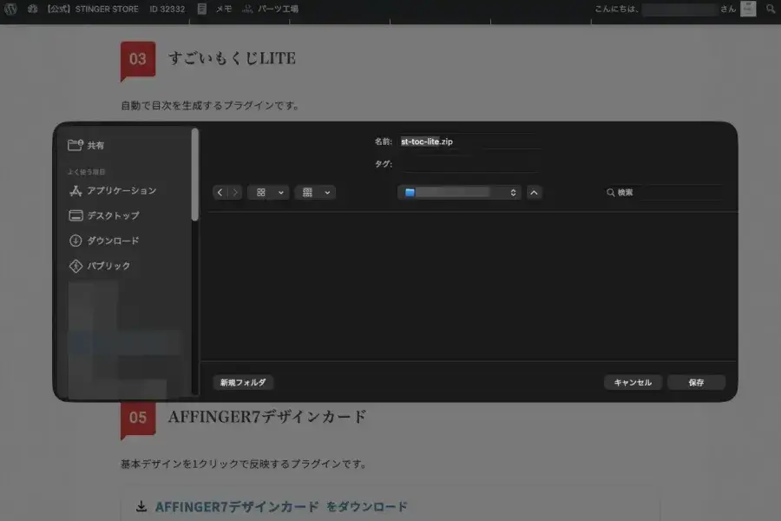This screenshot has width=781, height=521.
Task: Click the 新規フォルダ button
Action: pyautogui.click(x=243, y=382)
